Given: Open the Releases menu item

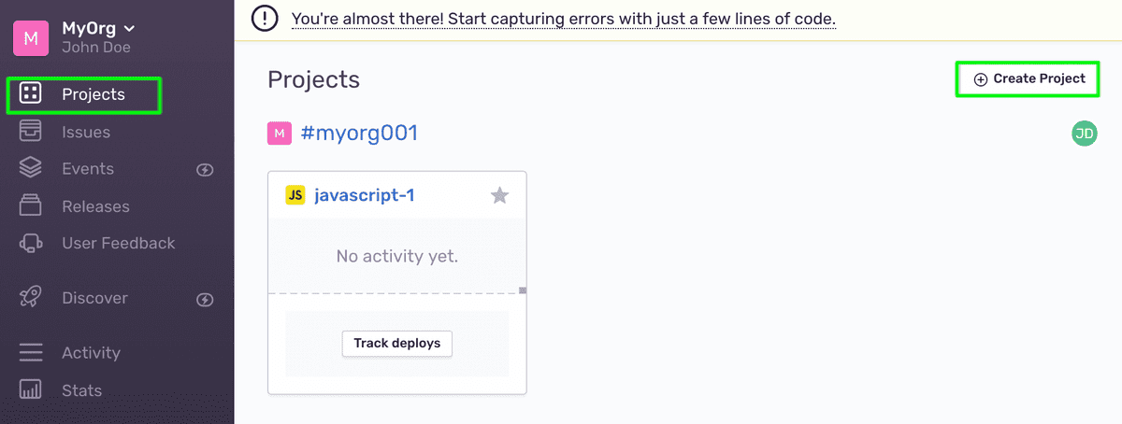Looking at the screenshot, I should (x=95, y=206).
